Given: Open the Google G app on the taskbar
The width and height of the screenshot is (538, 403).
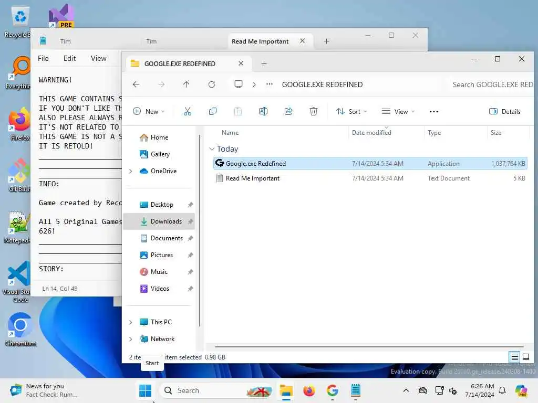Looking at the screenshot, I should [332, 390].
